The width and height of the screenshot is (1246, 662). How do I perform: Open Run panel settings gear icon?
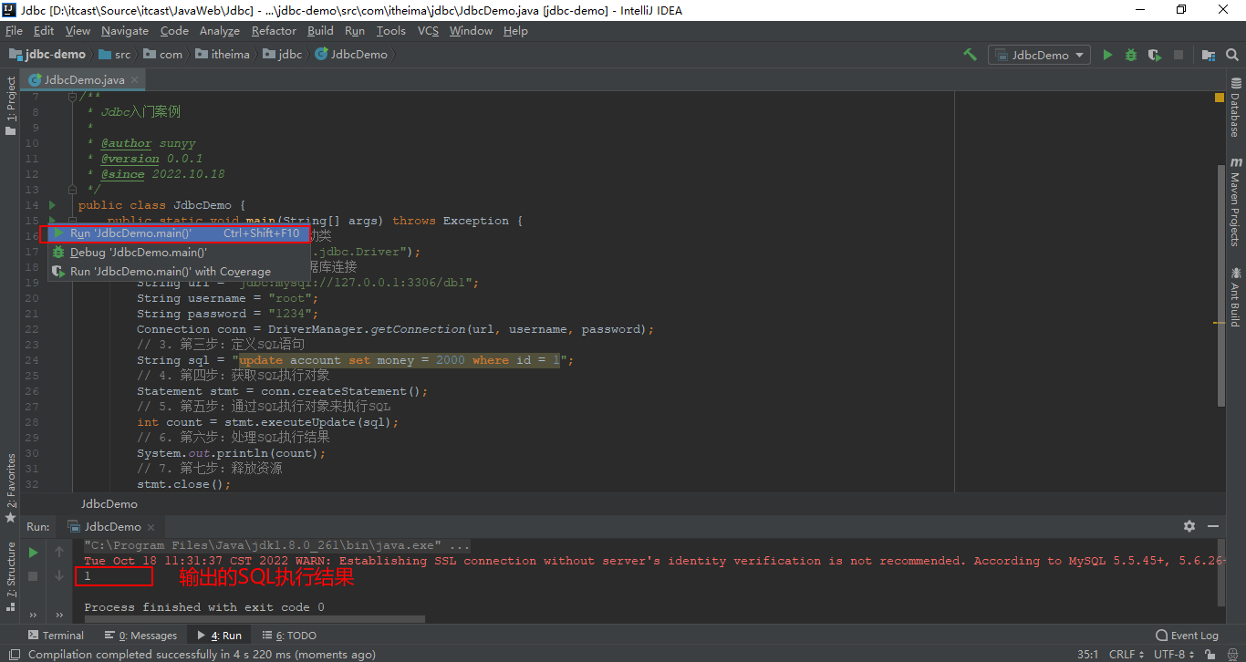[1189, 526]
